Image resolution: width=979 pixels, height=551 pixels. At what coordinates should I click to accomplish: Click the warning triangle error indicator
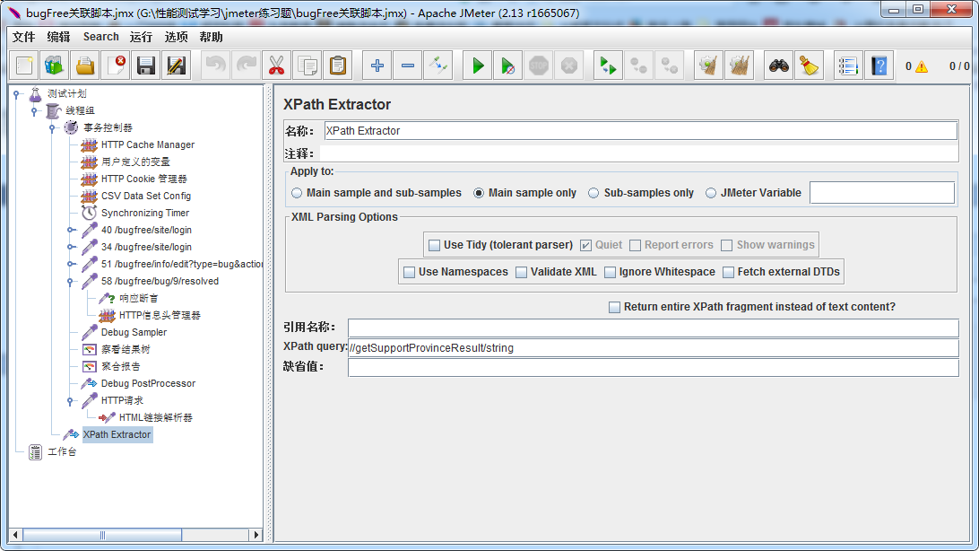[x=922, y=66]
